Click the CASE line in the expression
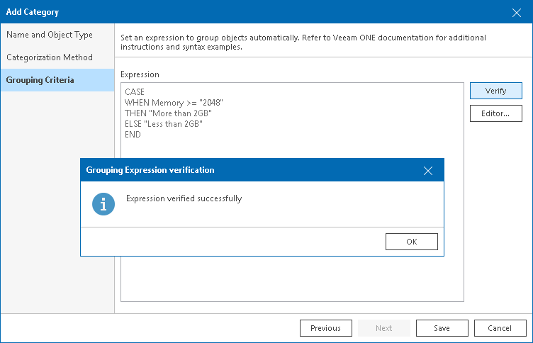This screenshot has width=533, height=343. (135, 93)
